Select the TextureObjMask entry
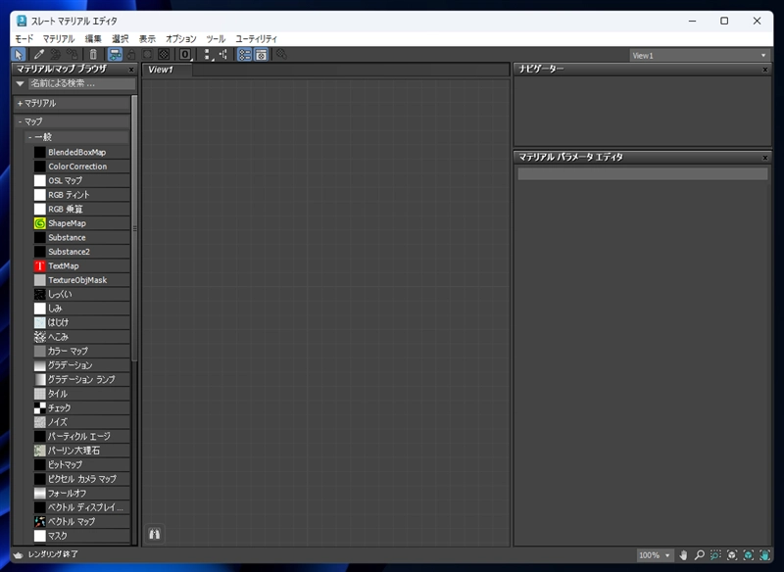Screen dimensions: 784x572 (x=81, y=280)
